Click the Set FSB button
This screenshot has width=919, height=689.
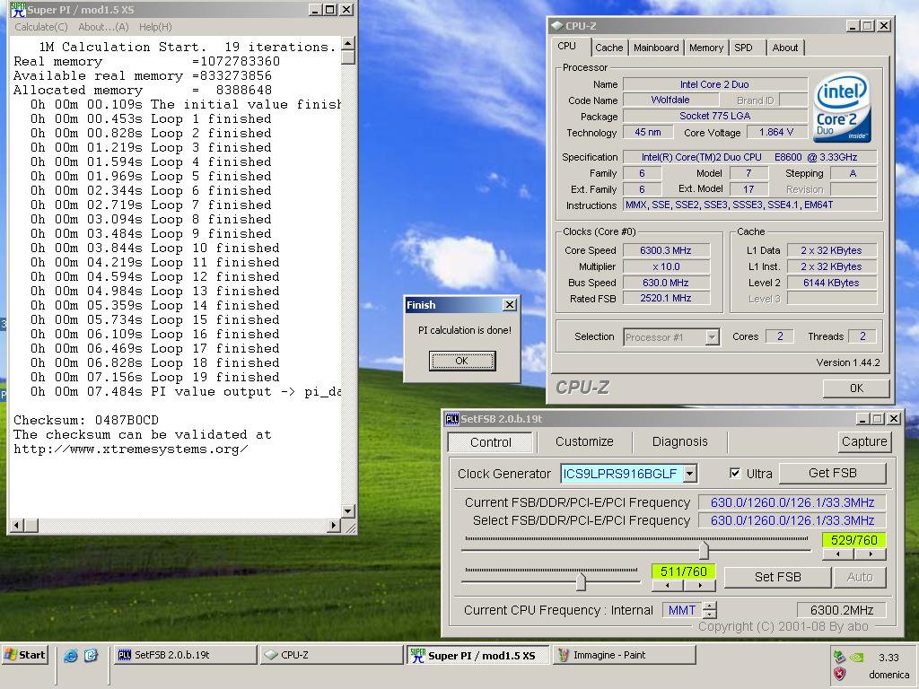pyautogui.click(x=778, y=577)
